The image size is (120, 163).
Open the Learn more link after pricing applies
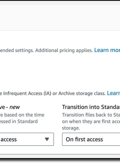[x=107, y=50]
